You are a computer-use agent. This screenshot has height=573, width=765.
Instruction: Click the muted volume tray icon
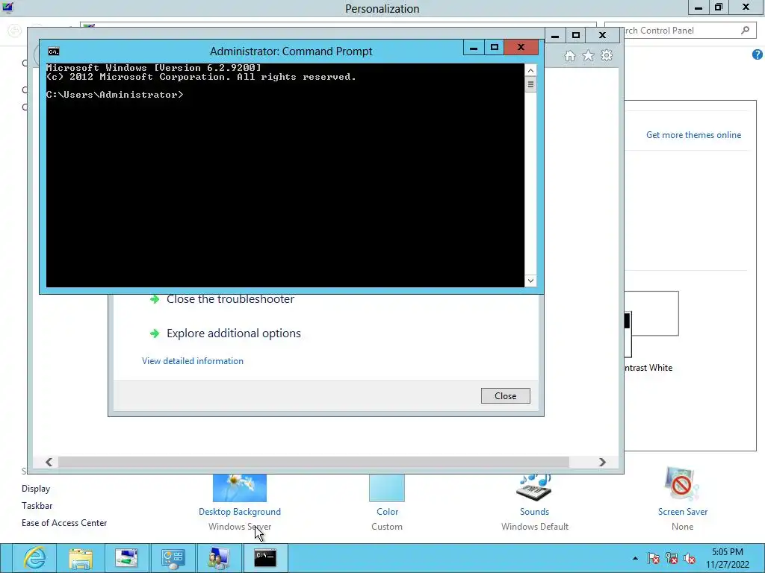[x=690, y=558]
